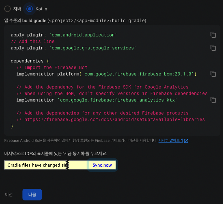Click the build.gradle path heading text
This screenshot has width=223, height=204.
click(76, 20)
